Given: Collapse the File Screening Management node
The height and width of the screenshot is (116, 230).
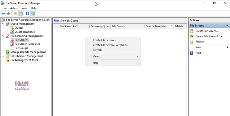Looking at the screenshot, I should click(x=3, y=36).
